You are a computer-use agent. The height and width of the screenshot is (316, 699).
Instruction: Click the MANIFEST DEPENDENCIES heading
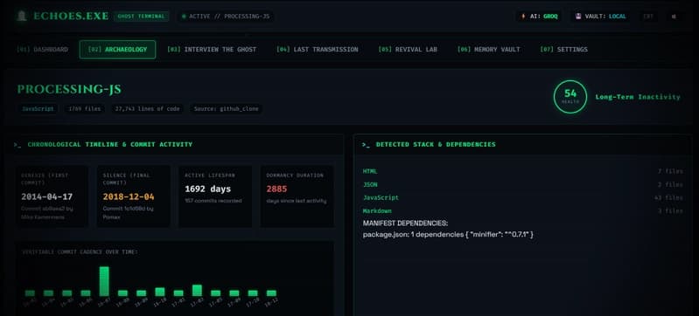(x=405, y=223)
